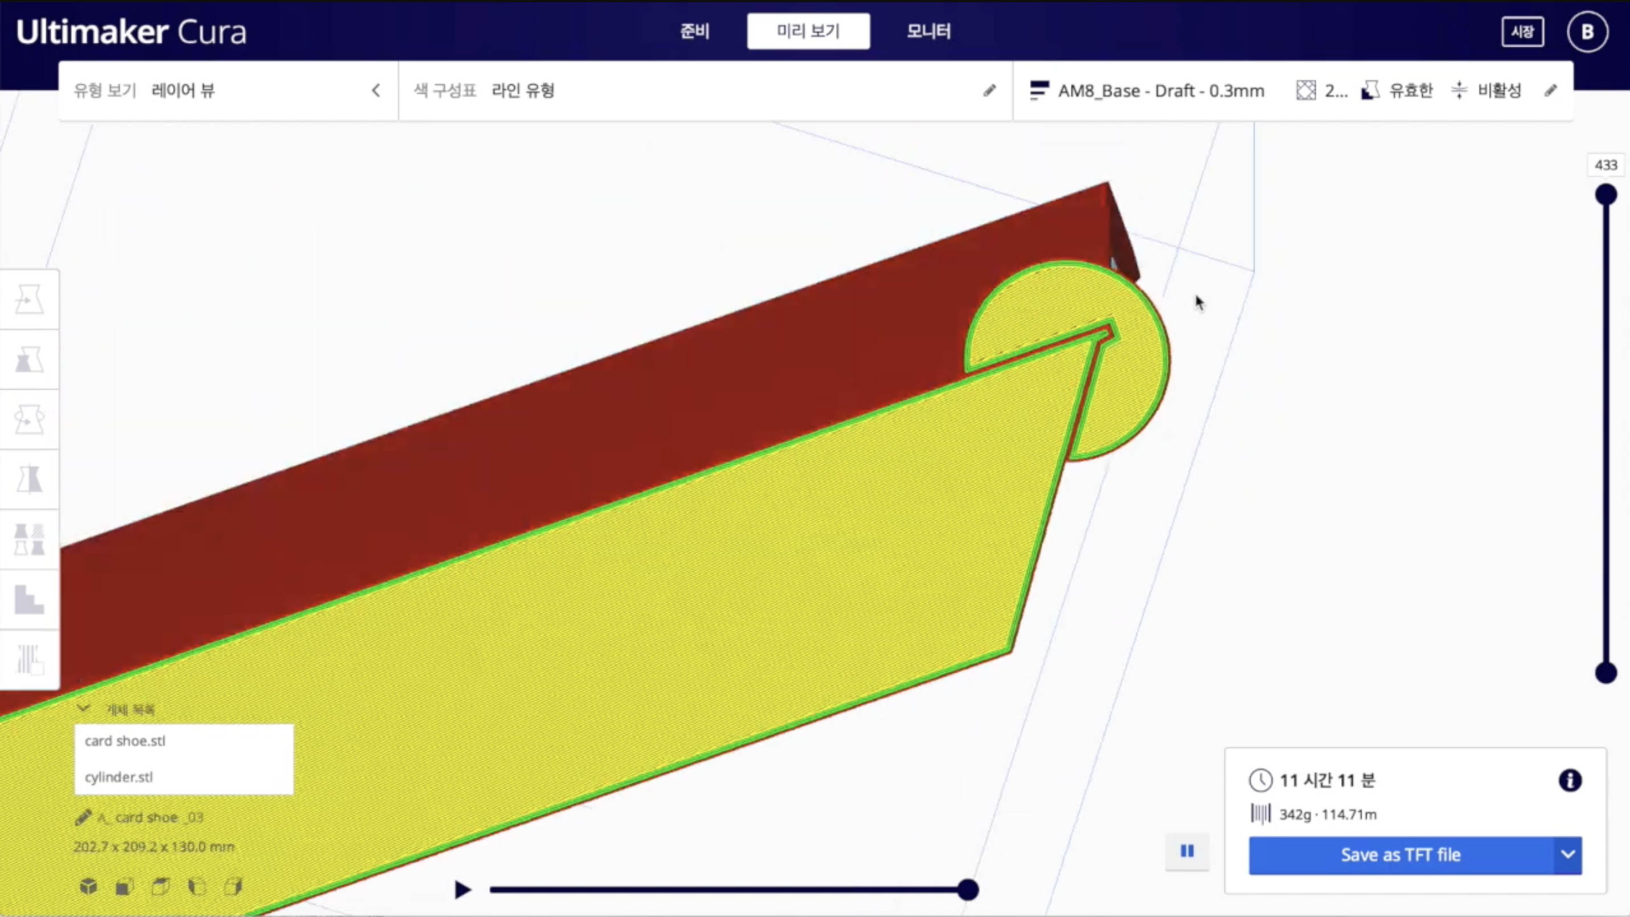The width and height of the screenshot is (1630, 917).
Task: Click the layer number field showing 433
Action: tap(1606, 165)
